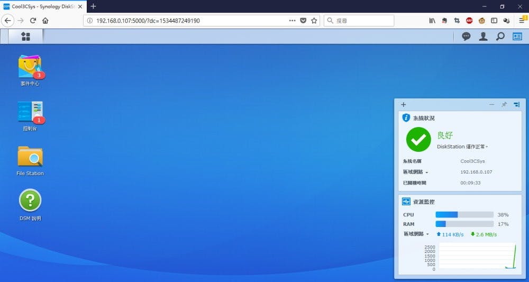Click the IP address 192.168.0.107 value

(x=476, y=172)
